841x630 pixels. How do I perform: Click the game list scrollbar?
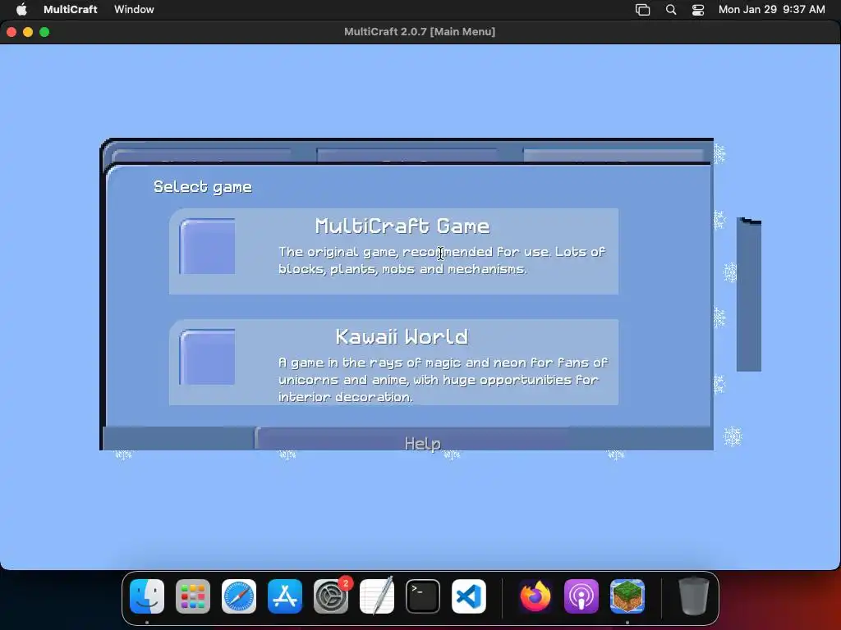coord(749,294)
